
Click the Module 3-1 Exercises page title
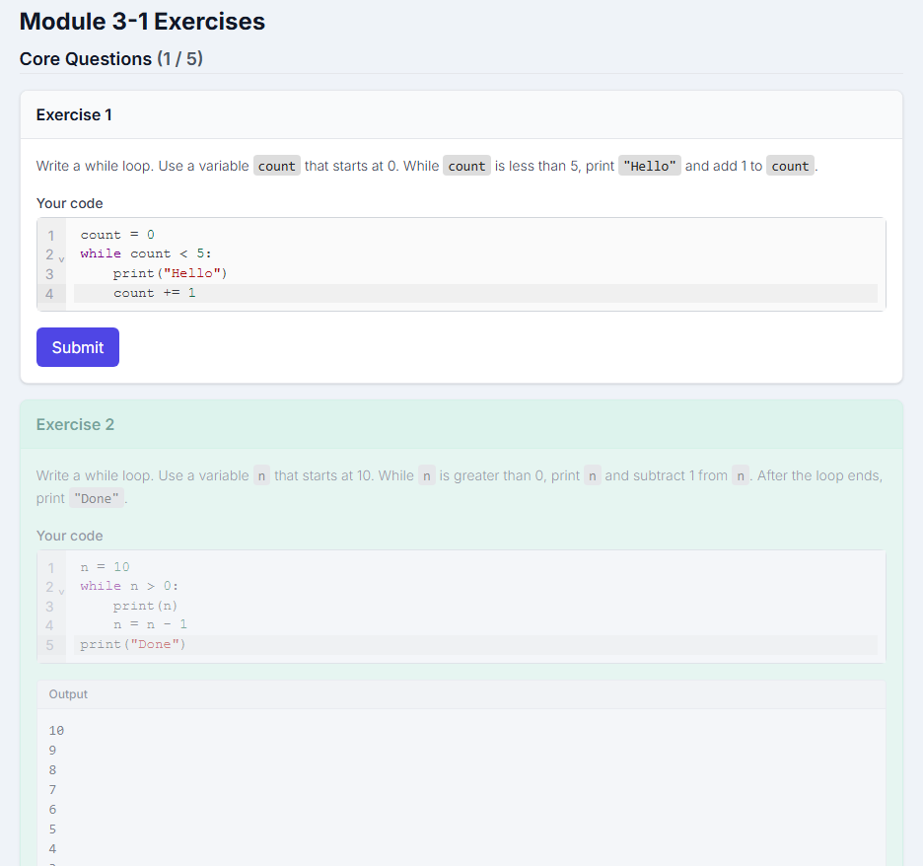pos(142,22)
